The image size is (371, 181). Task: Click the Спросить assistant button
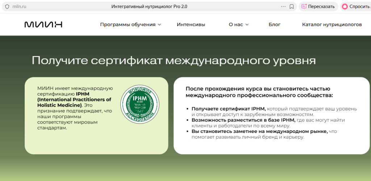pos(356,7)
